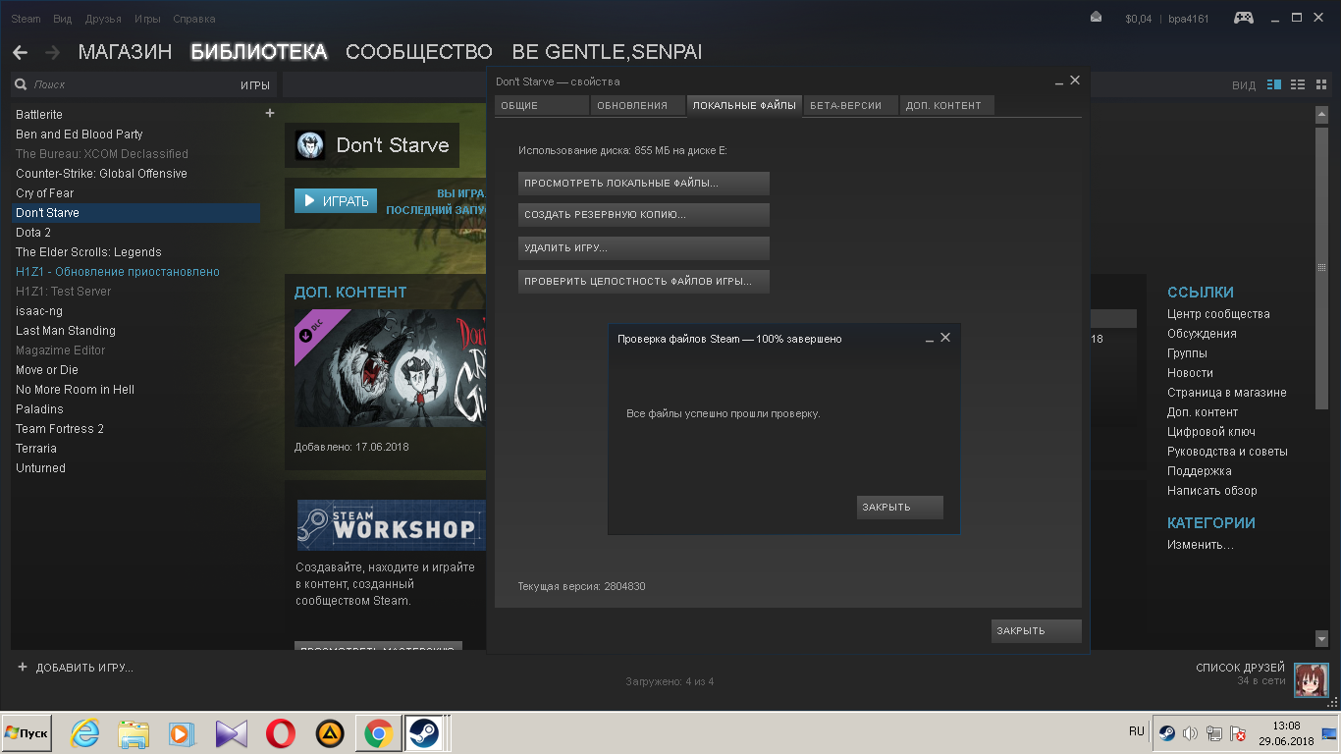
Task: Select Terraria in the games list
Action: 36,449
